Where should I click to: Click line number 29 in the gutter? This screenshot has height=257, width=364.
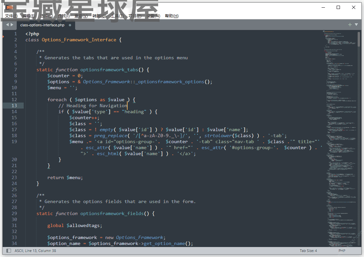point(14,213)
